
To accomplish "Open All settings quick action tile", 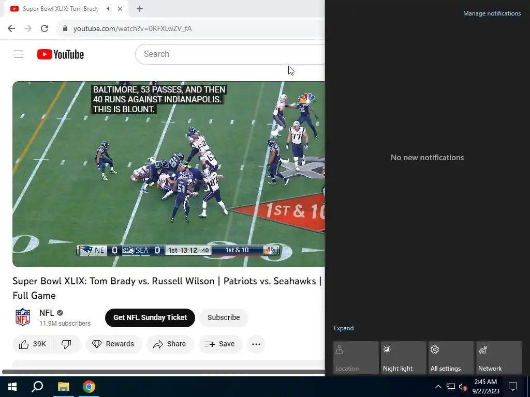I will click(451, 358).
